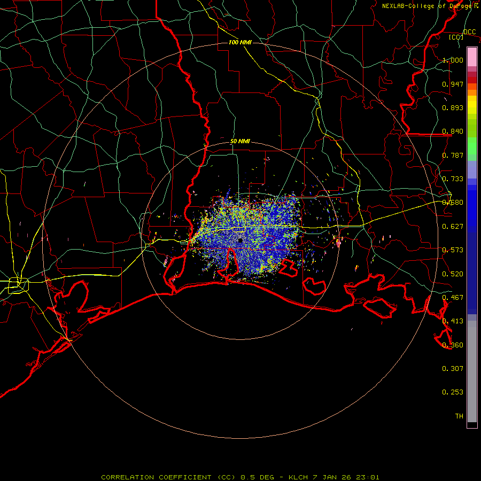The image size is (481, 481).
Task: Click the 0.307 value on the color scale
Action: pos(453,369)
